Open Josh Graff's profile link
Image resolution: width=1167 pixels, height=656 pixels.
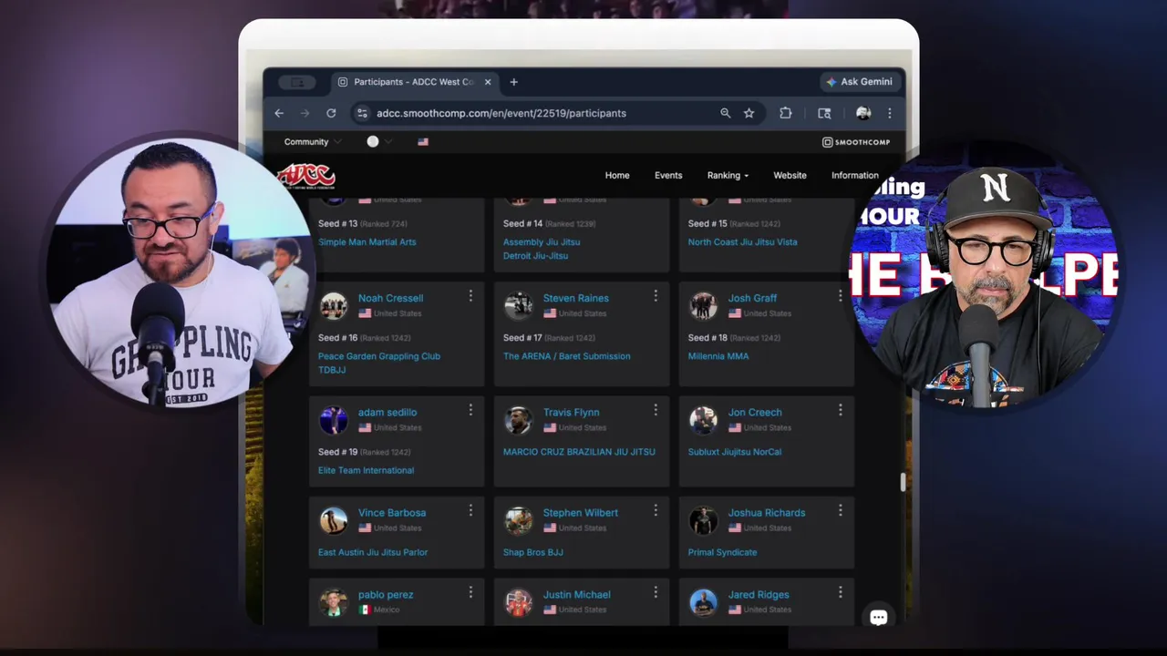point(752,298)
